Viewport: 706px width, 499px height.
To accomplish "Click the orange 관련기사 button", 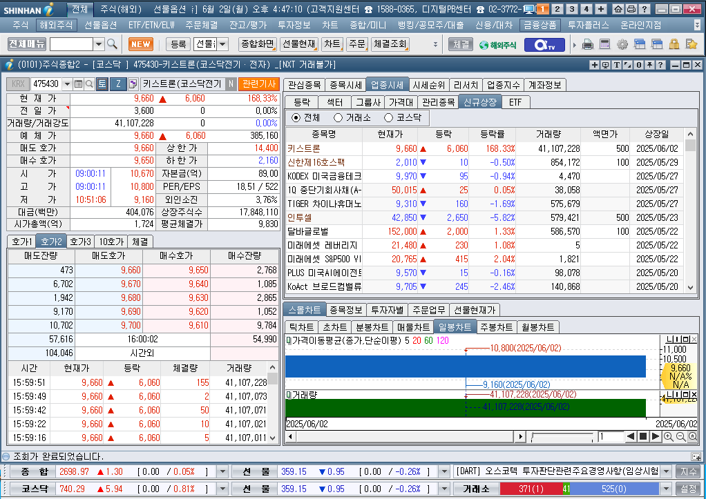I will [259, 84].
